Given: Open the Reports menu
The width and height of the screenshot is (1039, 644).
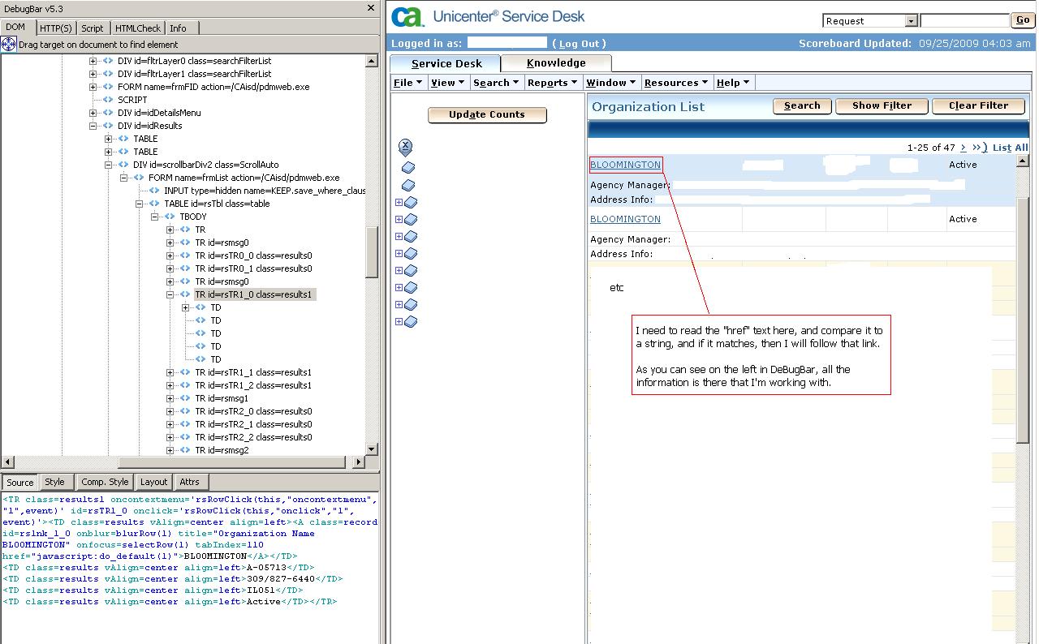Looking at the screenshot, I should tap(552, 83).
